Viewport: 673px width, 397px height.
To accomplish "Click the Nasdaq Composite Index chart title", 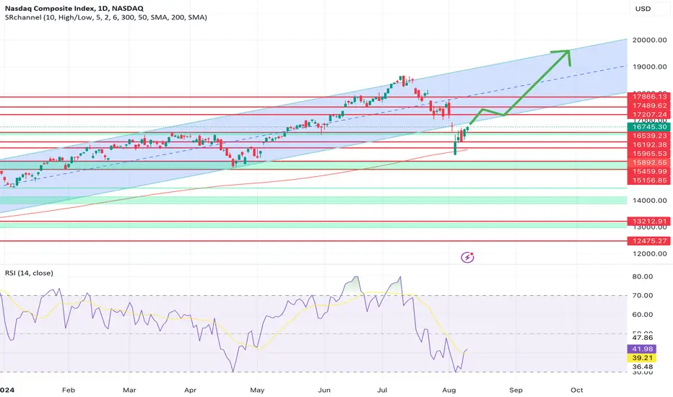I will pyautogui.click(x=74, y=8).
